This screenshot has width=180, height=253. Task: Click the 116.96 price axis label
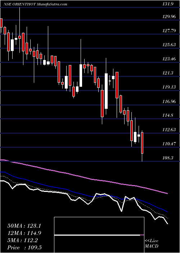point(169,101)
